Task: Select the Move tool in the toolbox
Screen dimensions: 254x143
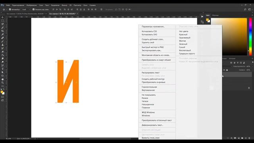Action: pyautogui.click(x=2, y=17)
